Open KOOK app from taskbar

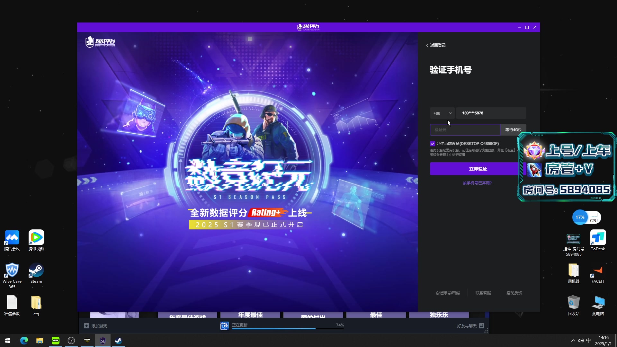coord(56,341)
